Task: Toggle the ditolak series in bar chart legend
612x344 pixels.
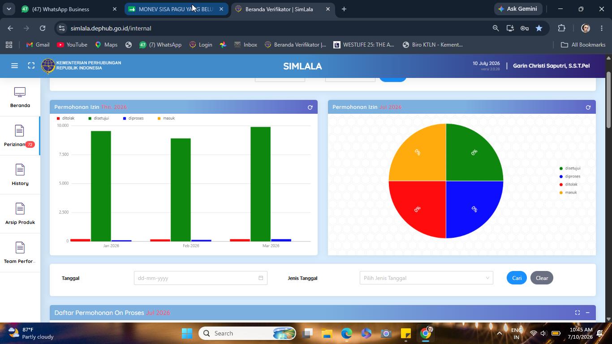Action: pos(65,118)
